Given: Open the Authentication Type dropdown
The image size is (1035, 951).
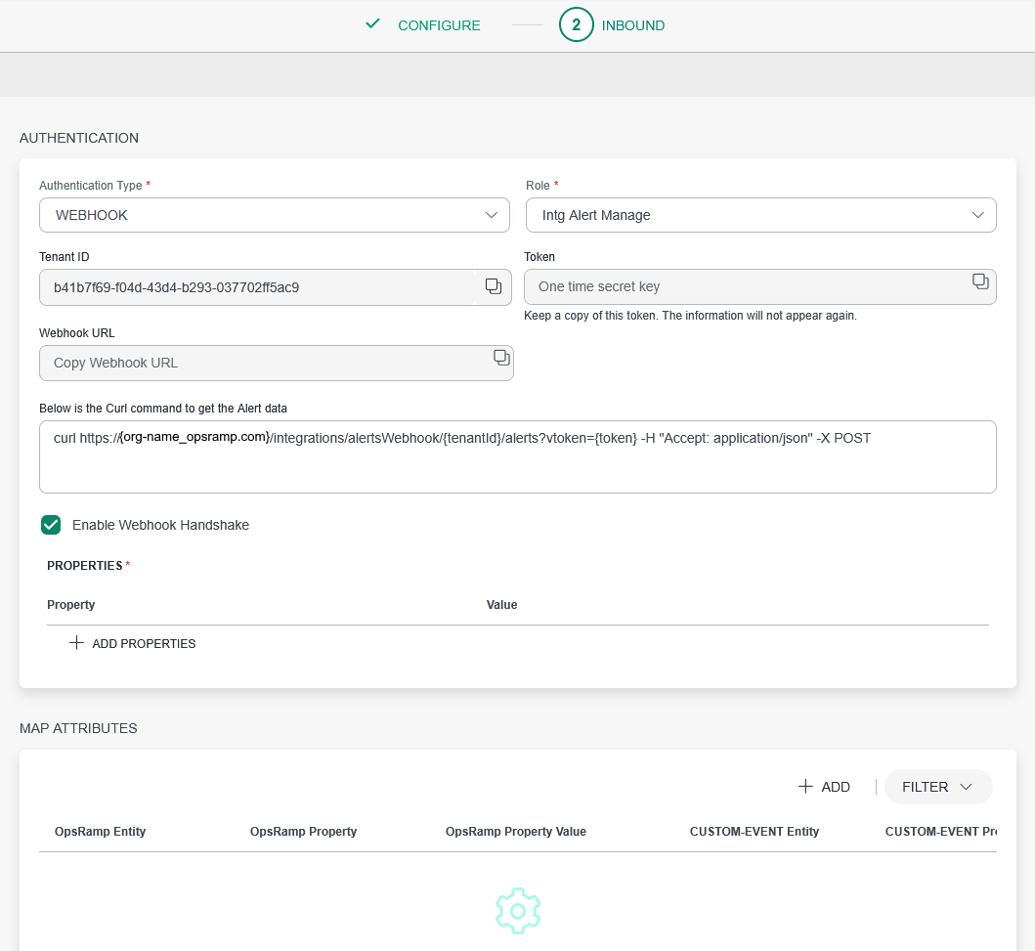Looking at the screenshot, I should [x=275, y=215].
